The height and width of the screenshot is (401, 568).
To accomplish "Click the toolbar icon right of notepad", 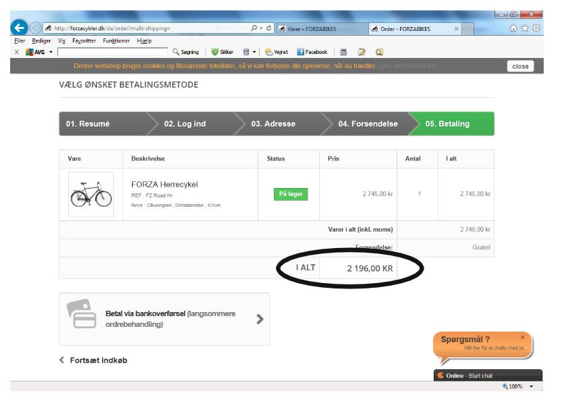I will [379, 52].
